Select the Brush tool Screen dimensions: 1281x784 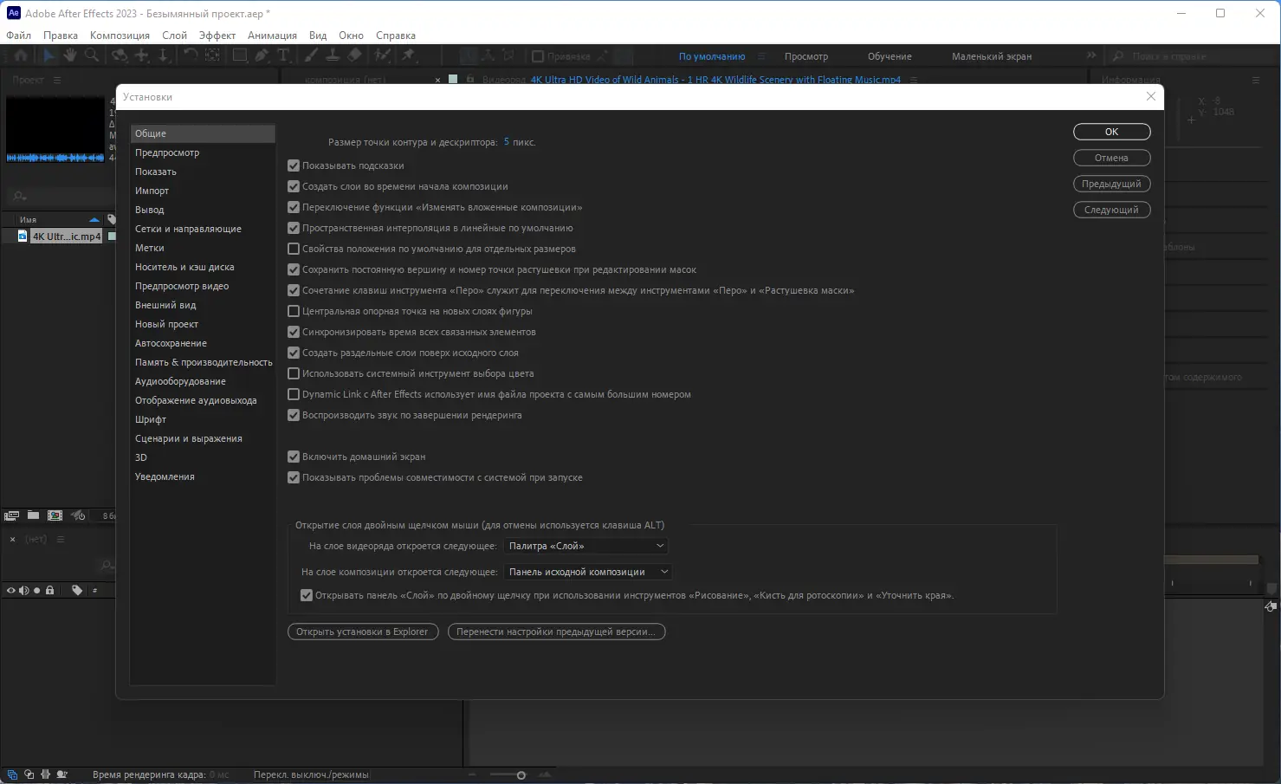tap(311, 55)
